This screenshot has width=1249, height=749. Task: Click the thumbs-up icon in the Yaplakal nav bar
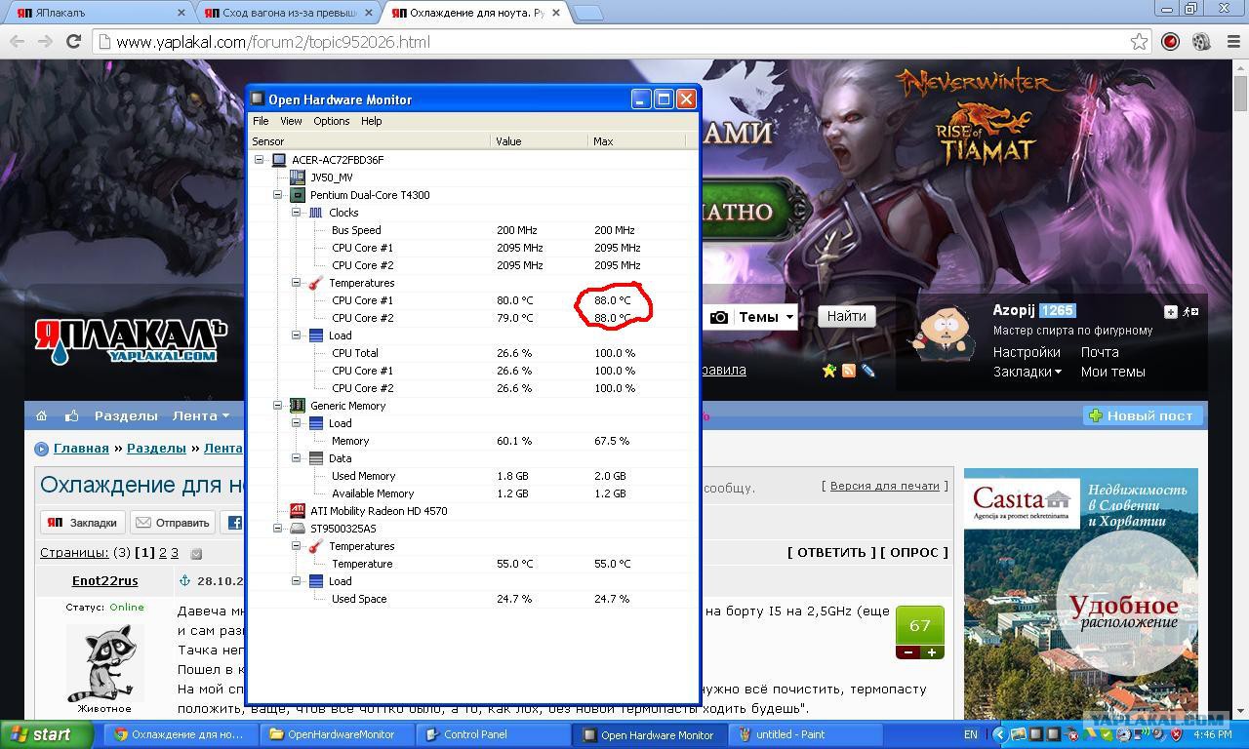click(x=71, y=415)
